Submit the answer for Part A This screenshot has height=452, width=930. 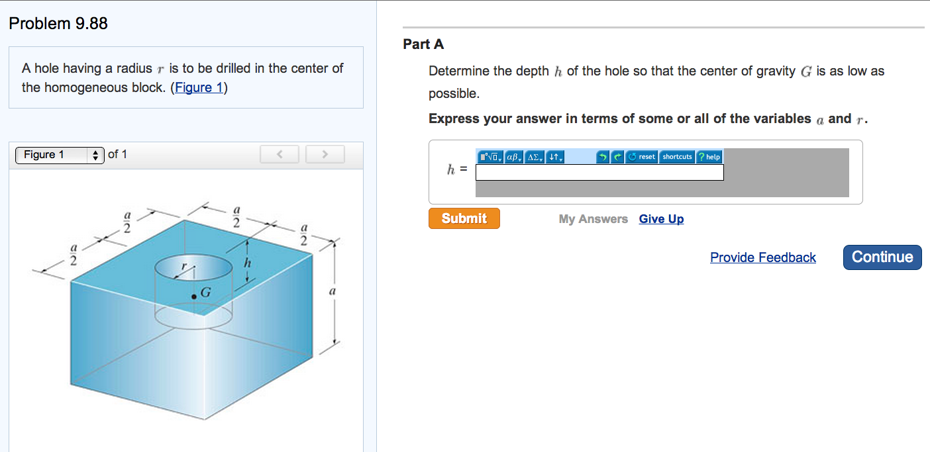tap(464, 218)
